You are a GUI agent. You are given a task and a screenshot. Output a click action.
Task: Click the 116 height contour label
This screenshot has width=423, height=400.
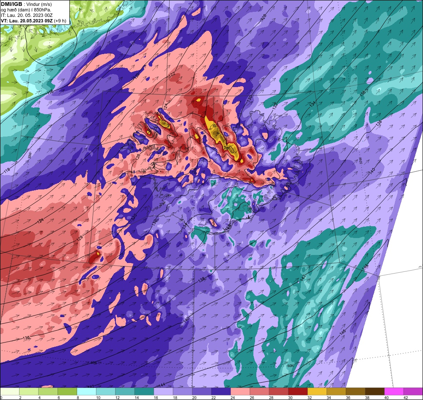(x=50, y=92)
